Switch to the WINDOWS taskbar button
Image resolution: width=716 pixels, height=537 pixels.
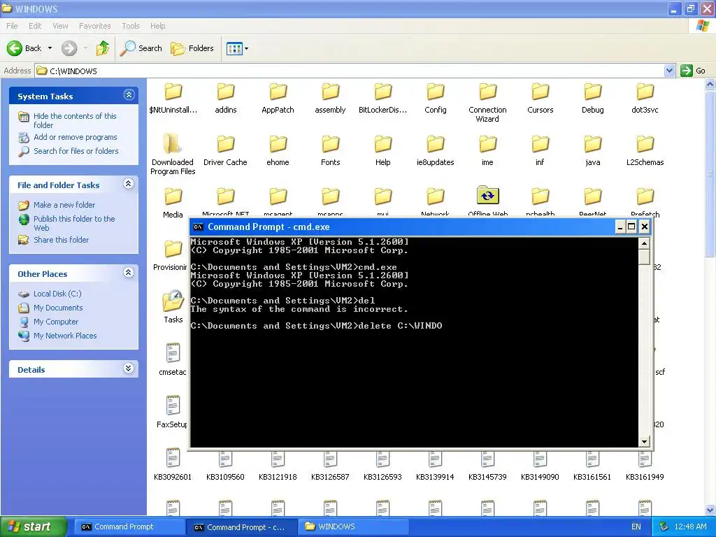click(x=355, y=527)
